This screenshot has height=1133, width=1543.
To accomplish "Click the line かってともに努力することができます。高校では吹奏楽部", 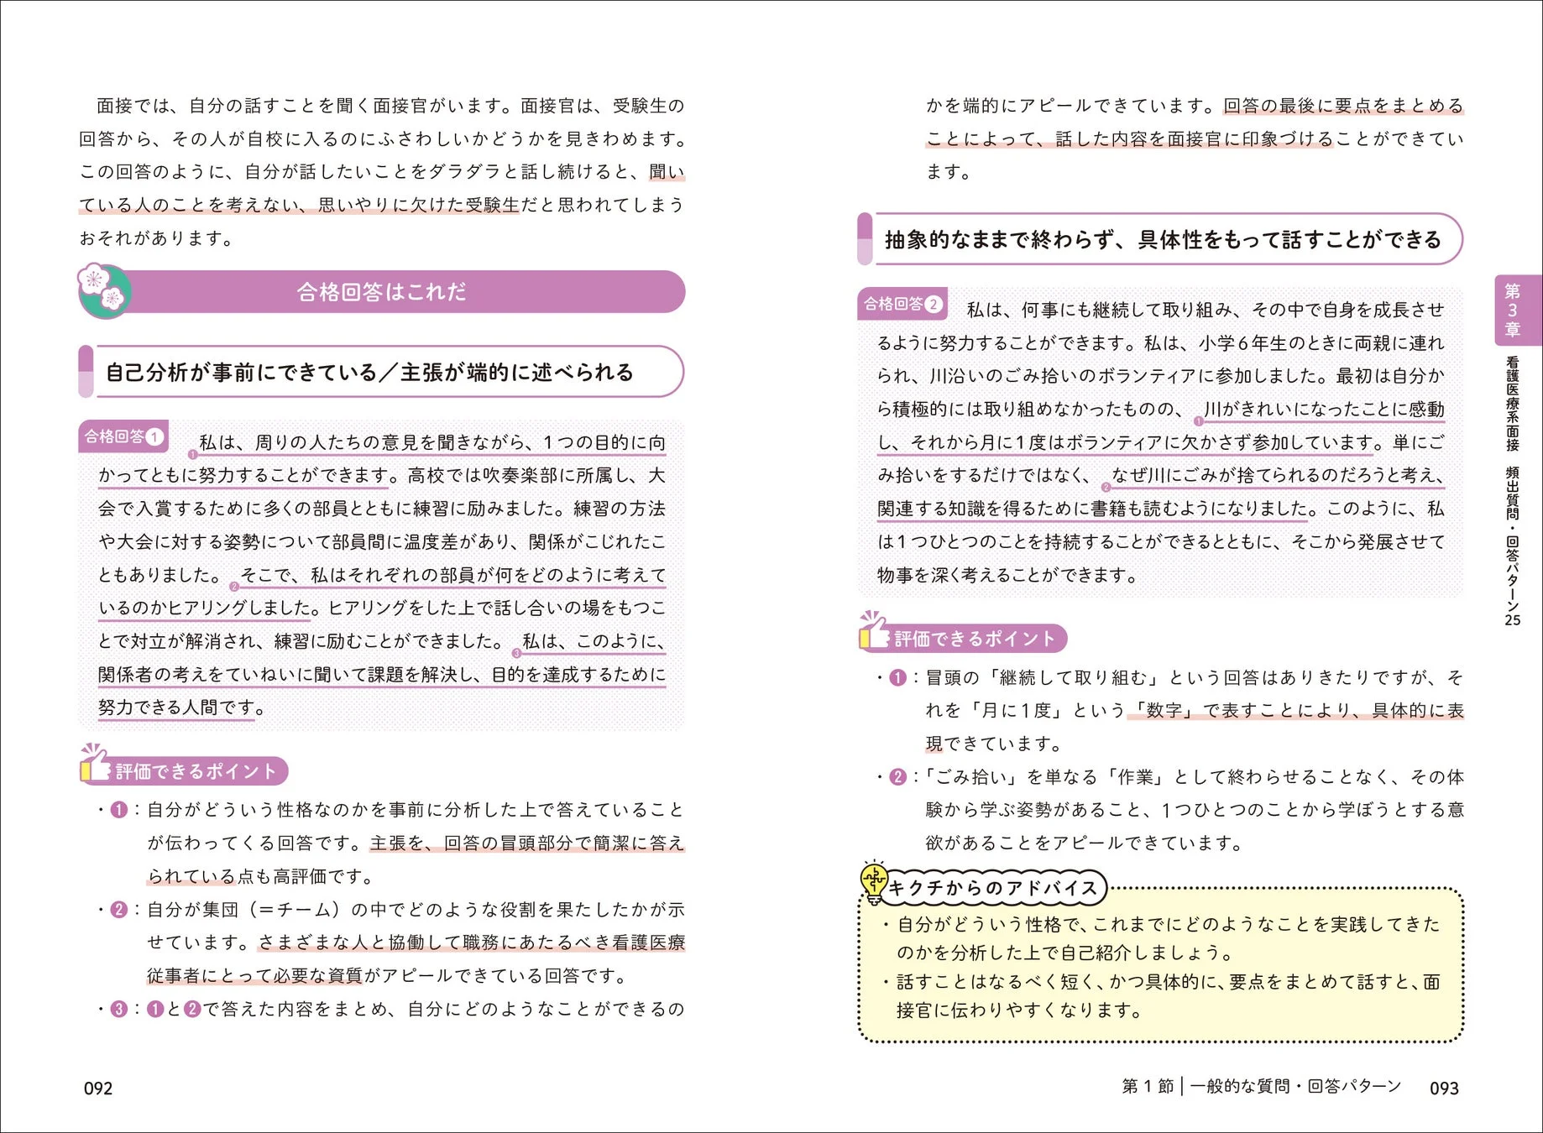I will click(382, 476).
